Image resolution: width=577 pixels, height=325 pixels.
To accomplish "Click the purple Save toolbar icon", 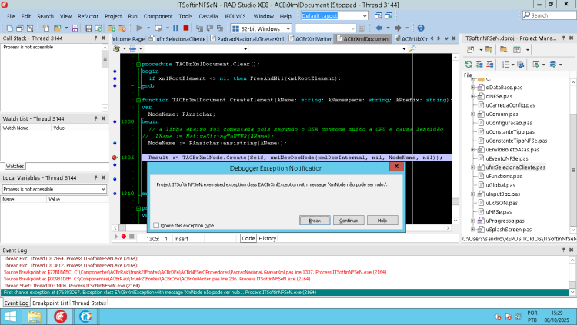I will [x=75, y=28].
